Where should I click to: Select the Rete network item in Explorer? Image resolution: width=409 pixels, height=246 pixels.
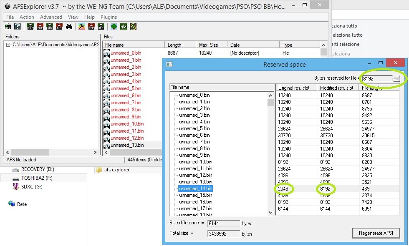tap(22, 204)
